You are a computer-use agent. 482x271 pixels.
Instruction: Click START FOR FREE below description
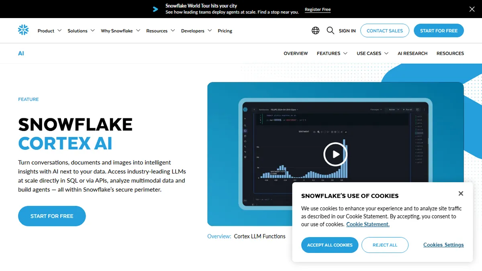52,216
